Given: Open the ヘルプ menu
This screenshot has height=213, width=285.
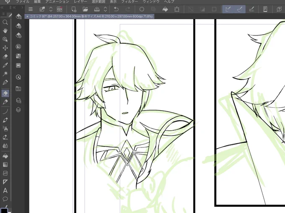Looking at the screenshot, I should coord(169,2).
